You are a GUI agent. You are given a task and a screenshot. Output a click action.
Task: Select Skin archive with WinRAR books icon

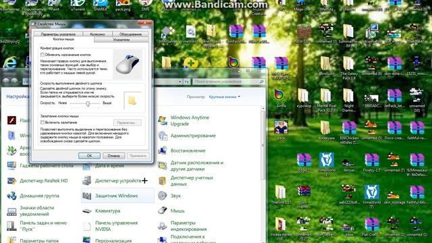click(x=304, y=196)
